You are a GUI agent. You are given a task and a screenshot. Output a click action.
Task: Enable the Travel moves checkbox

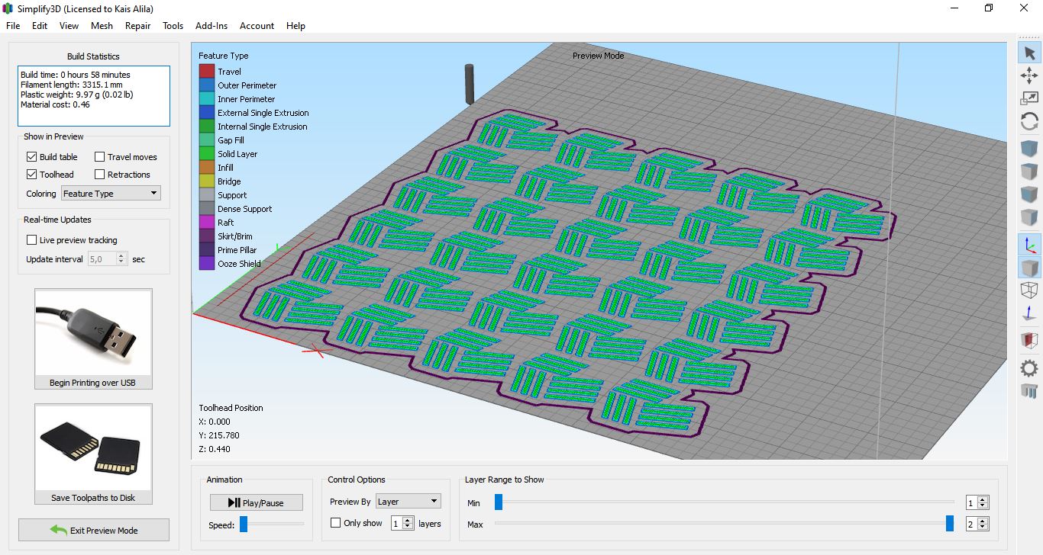(99, 157)
